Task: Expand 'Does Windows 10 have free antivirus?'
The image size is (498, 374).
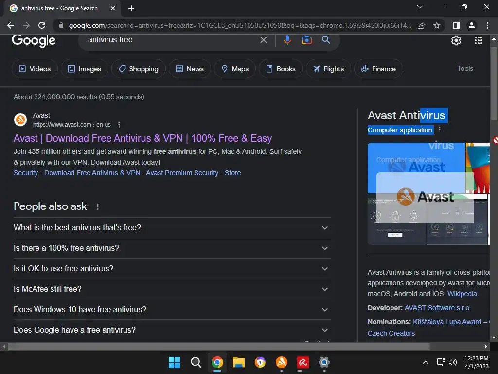Action: [x=172, y=309]
